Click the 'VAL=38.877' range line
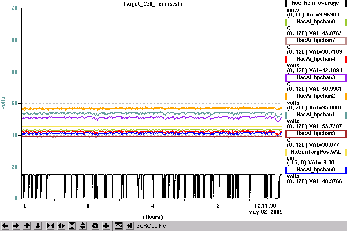Screen dimensions: 347x231 313,145
